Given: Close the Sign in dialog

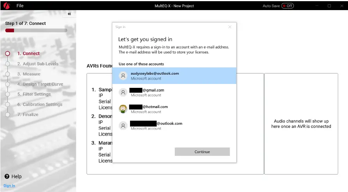Looking at the screenshot, I should [230, 27].
